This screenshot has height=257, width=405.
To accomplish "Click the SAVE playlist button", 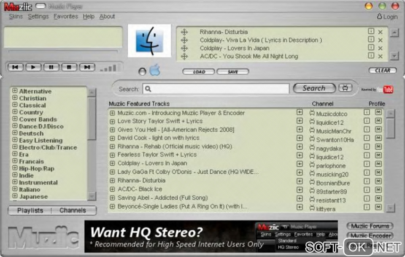I will point(233,72).
